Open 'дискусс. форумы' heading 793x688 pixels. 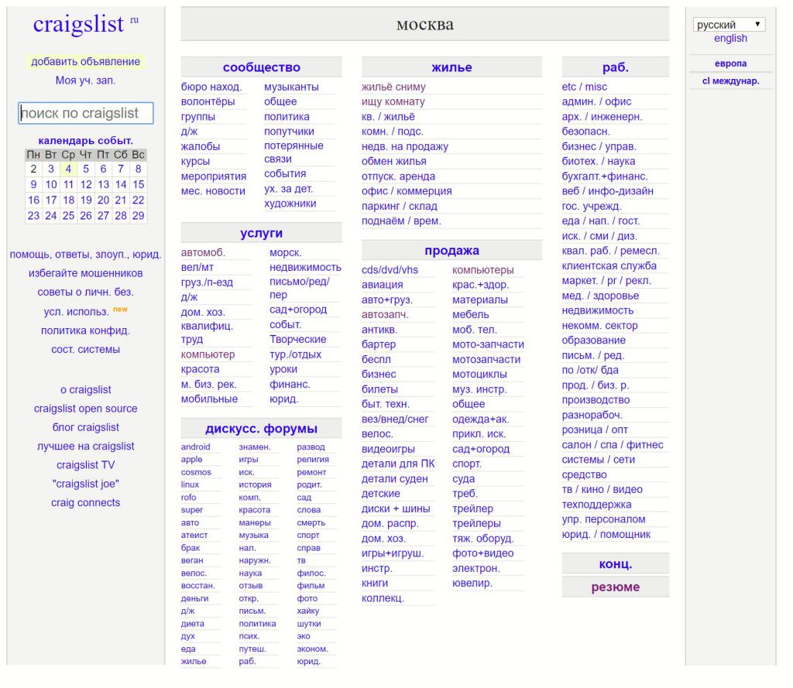(261, 429)
